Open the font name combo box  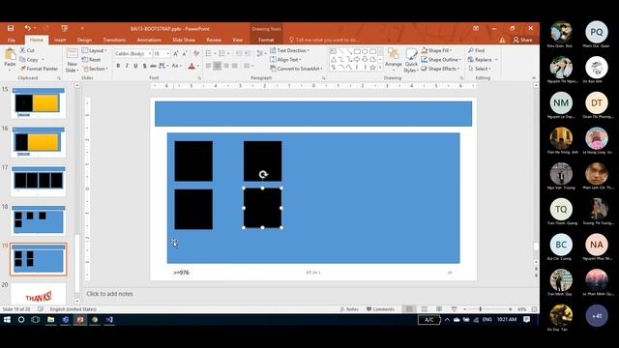[x=133, y=53]
